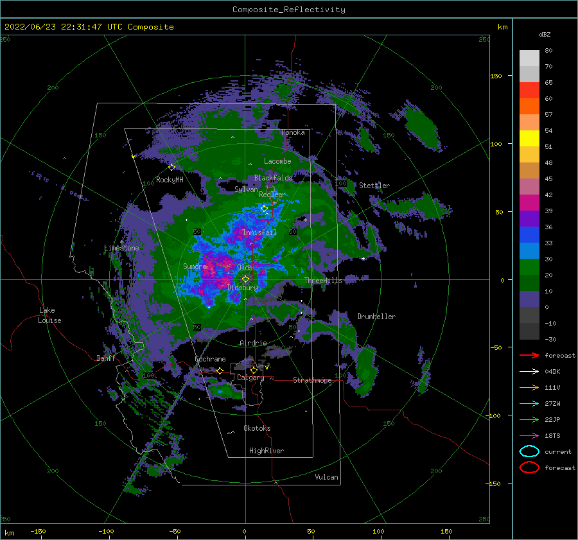The height and width of the screenshot is (540, 578).
Task: Click the Calgary city label
Action: pyautogui.click(x=250, y=378)
